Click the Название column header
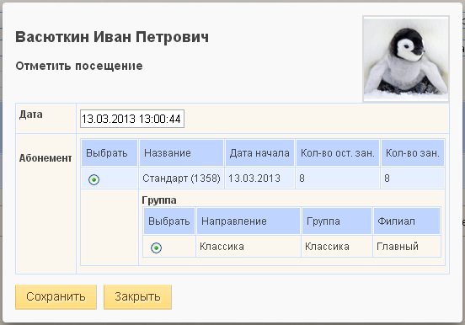This screenshot has width=465, height=325. (x=181, y=153)
